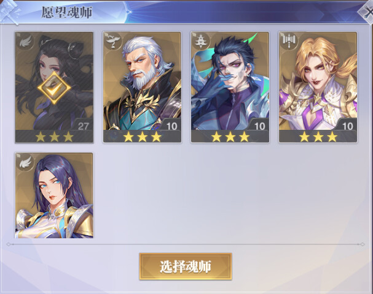Click the 愿望魂师 title label

coord(67,12)
